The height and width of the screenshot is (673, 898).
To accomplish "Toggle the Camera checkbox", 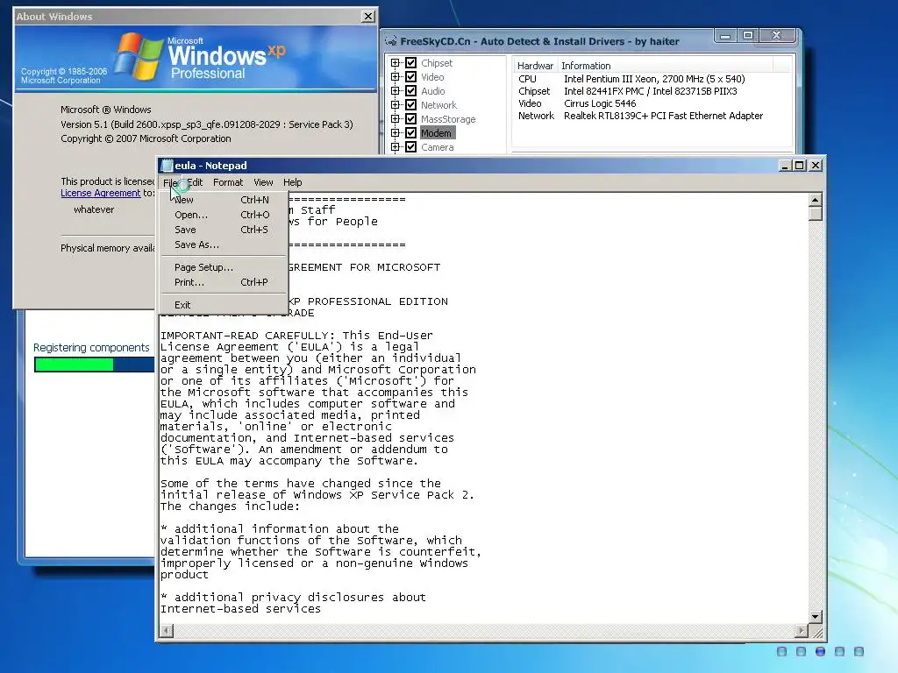I will [x=410, y=147].
